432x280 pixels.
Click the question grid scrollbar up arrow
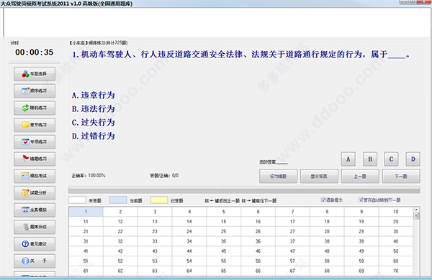click(x=416, y=210)
